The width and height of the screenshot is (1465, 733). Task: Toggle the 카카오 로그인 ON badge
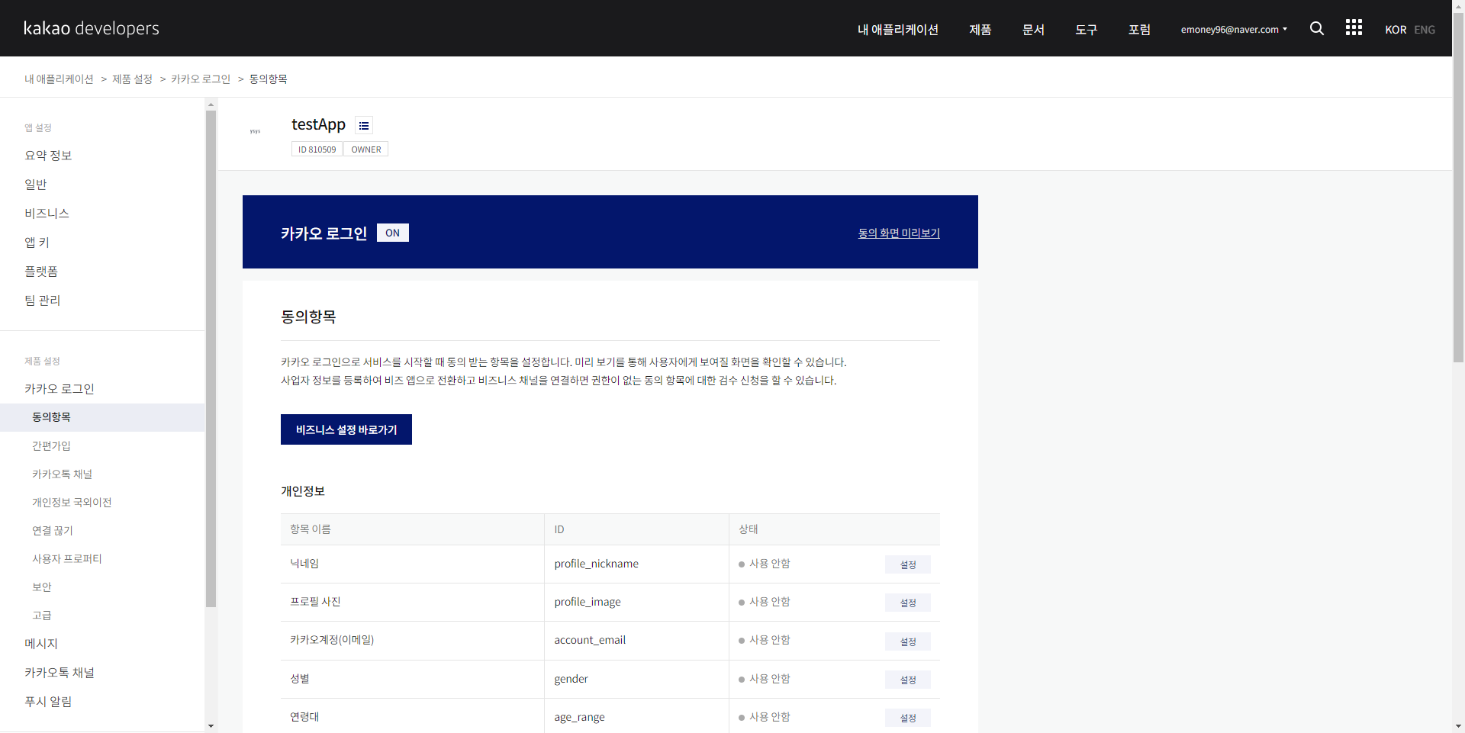click(x=393, y=233)
